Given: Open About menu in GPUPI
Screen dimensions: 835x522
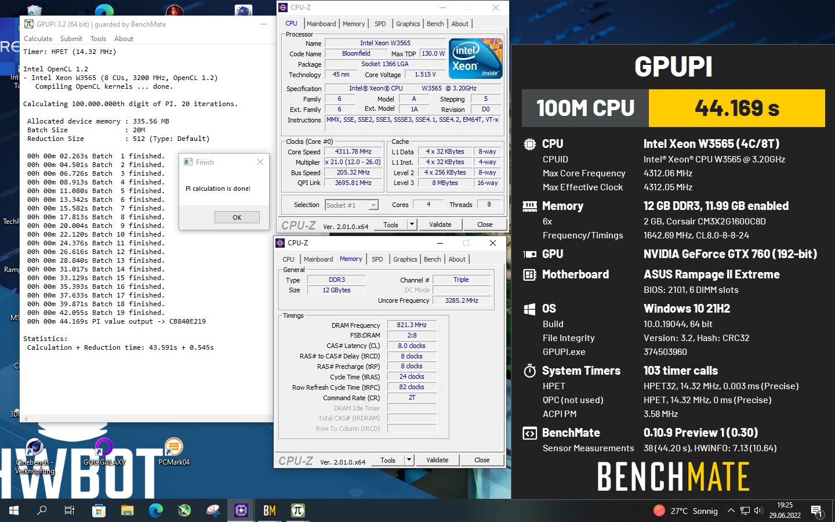Looking at the screenshot, I should pyautogui.click(x=124, y=39).
